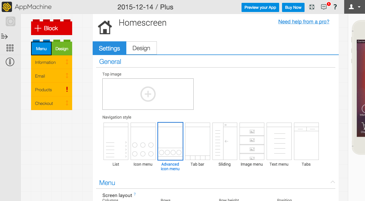Open the Need help from a pro link
The height and width of the screenshot is (201, 365).
coord(304,22)
